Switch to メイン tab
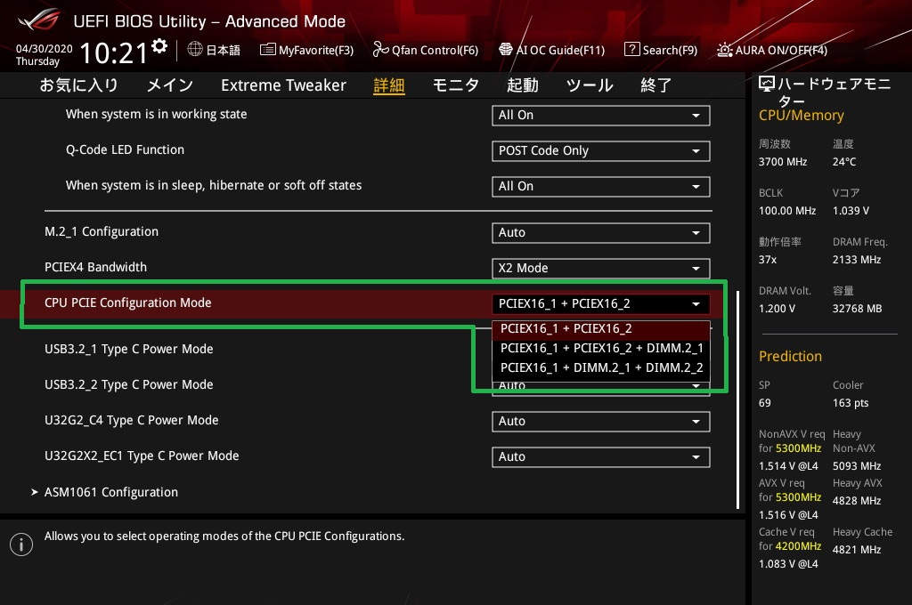The height and width of the screenshot is (605, 912). pos(170,85)
